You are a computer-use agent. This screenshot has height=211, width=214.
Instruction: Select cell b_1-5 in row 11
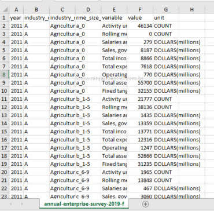[x=88, y=99]
